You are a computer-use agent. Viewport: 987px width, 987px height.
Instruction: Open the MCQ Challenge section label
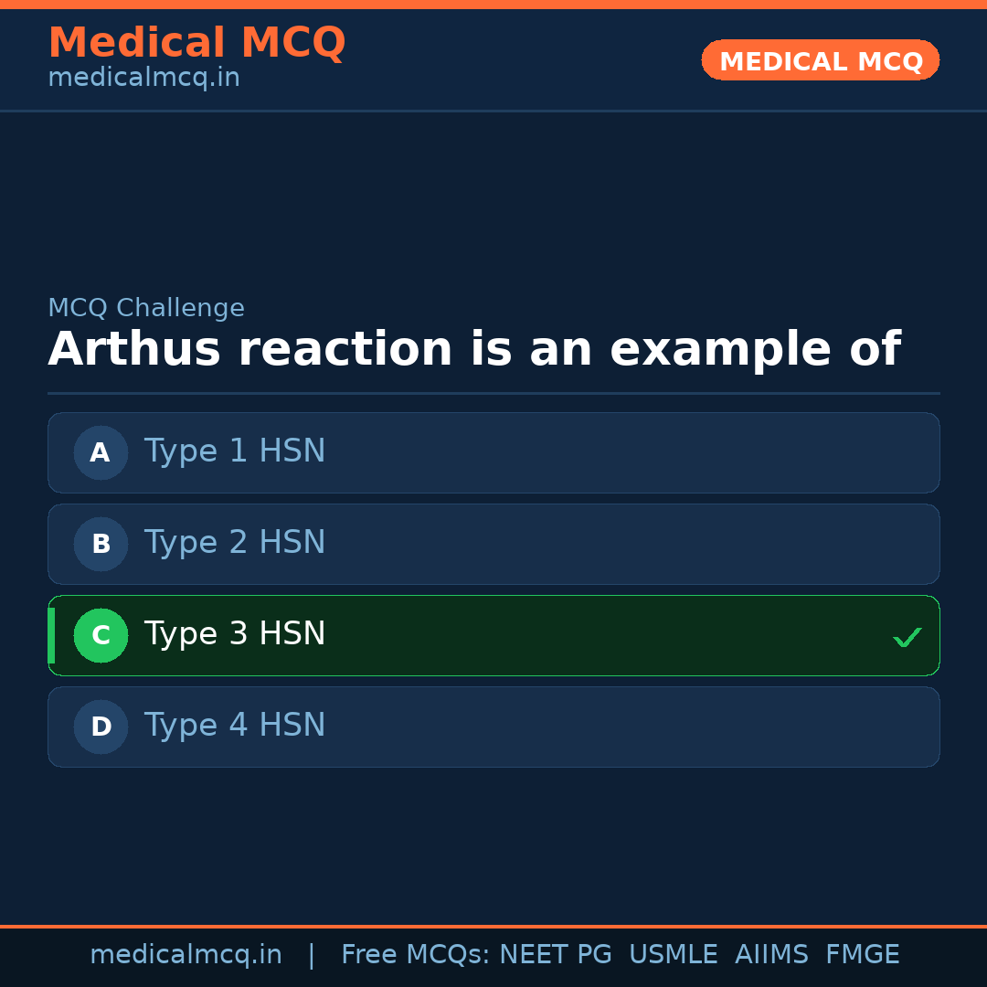(146, 308)
